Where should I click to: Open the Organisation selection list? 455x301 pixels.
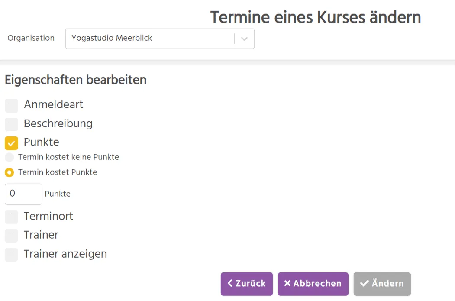[152, 39]
